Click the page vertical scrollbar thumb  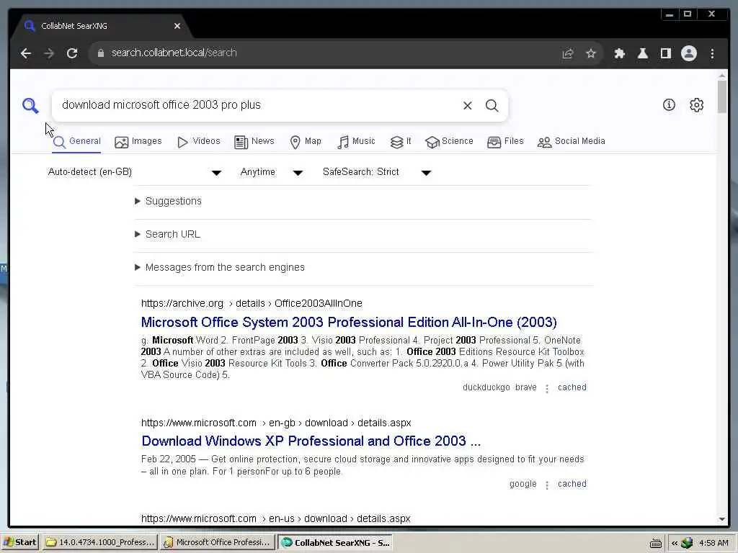(722, 96)
